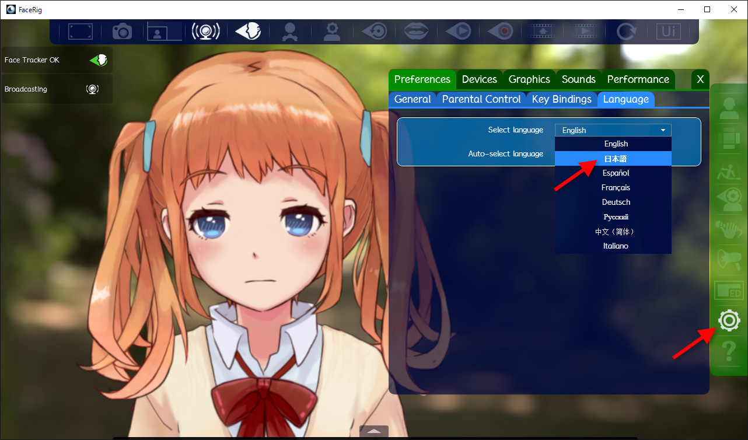Choose 中文（简体） from the language list

(613, 231)
